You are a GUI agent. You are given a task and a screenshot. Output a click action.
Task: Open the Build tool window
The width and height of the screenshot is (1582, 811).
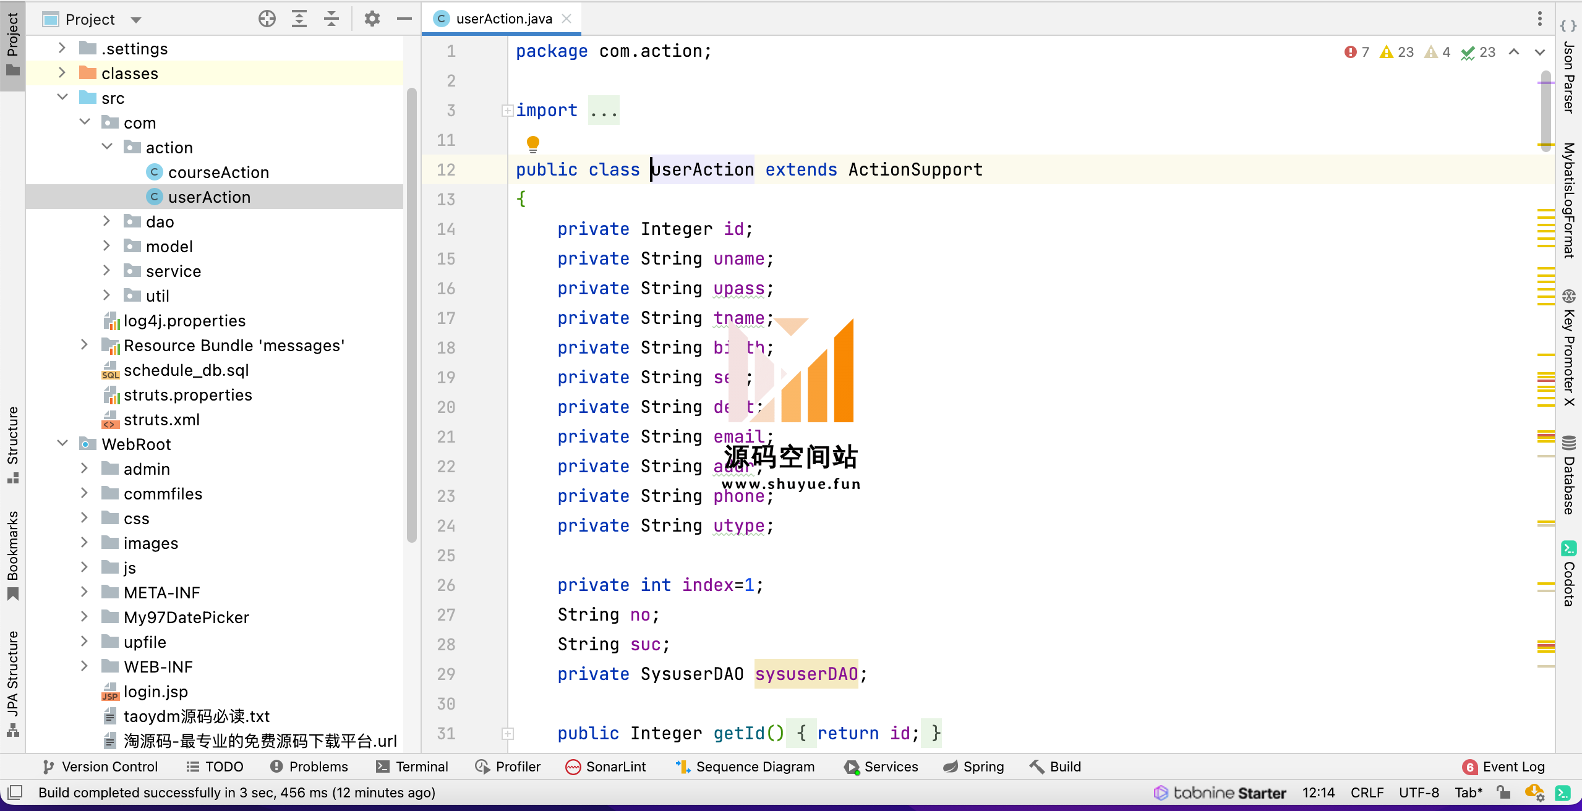(x=1055, y=766)
